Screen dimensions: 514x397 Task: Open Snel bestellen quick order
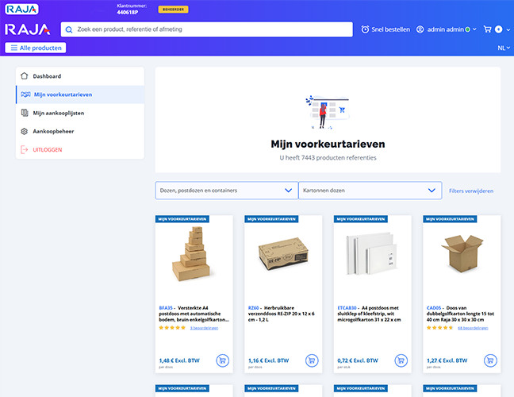tap(385, 29)
